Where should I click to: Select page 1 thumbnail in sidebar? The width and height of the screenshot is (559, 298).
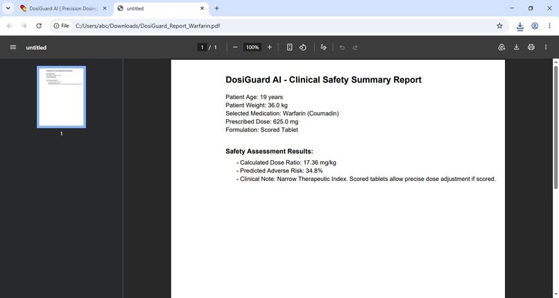[x=61, y=97]
